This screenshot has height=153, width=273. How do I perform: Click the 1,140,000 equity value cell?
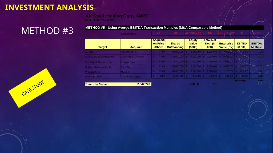click(x=193, y=52)
